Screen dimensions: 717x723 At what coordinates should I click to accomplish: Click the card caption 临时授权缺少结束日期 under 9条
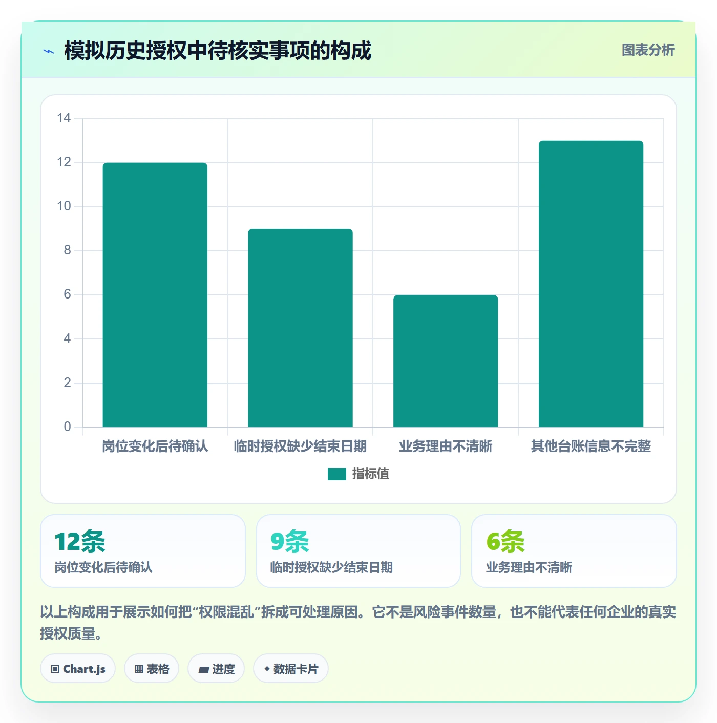click(x=331, y=567)
